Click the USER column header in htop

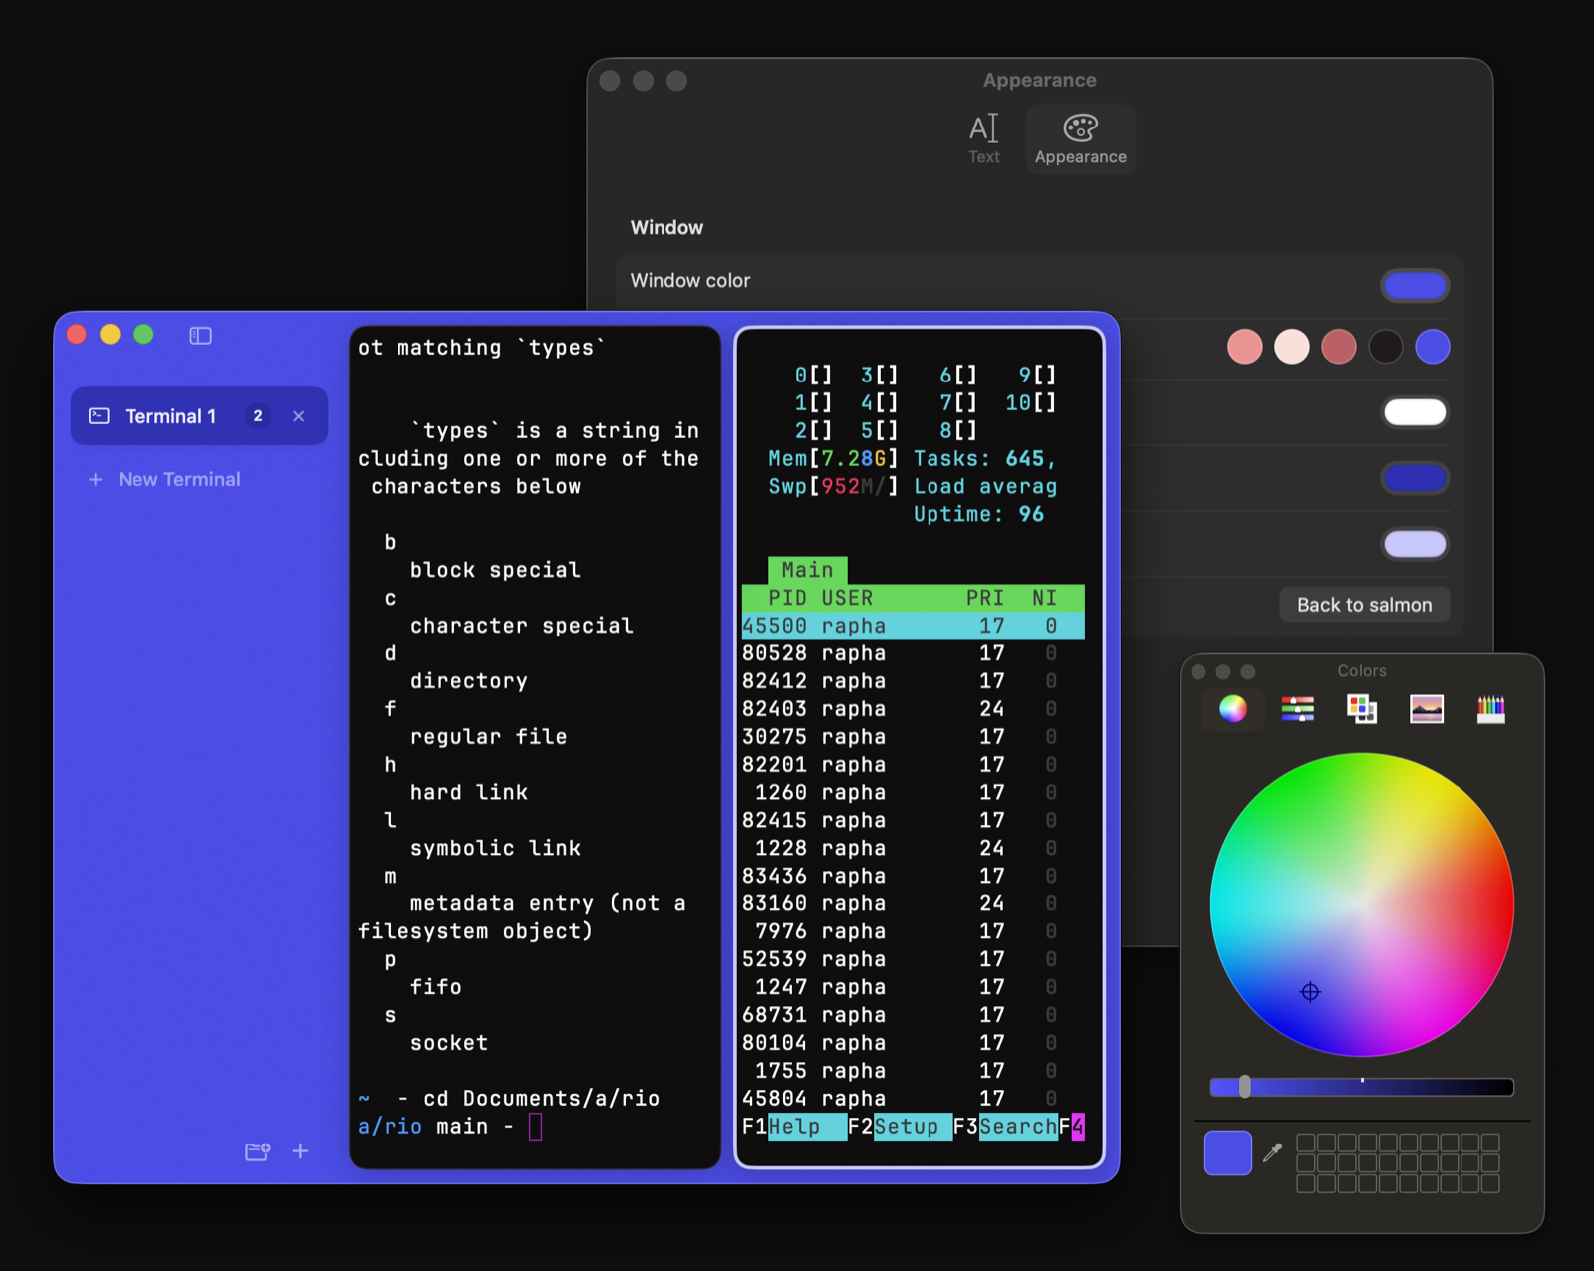click(848, 598)
